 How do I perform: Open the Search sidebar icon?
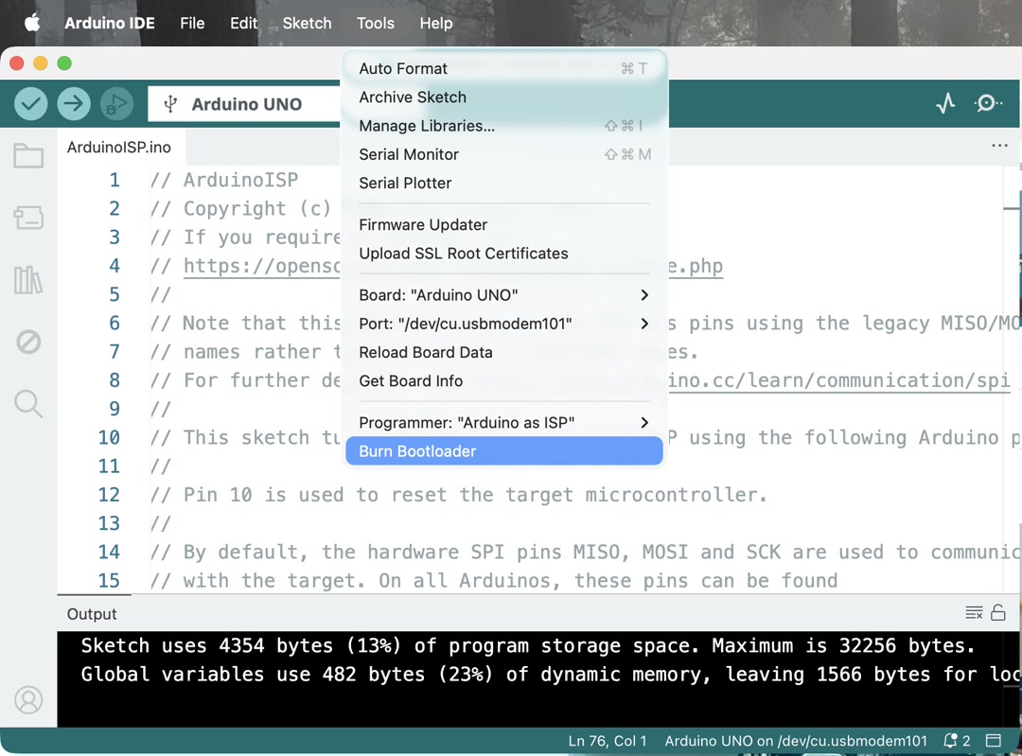(28, 403)
